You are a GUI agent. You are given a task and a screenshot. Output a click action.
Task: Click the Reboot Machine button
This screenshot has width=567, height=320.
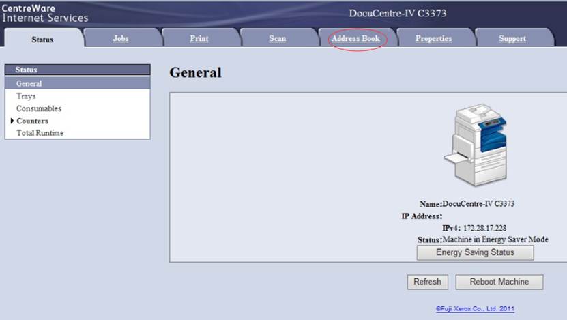tap(499, 282)
